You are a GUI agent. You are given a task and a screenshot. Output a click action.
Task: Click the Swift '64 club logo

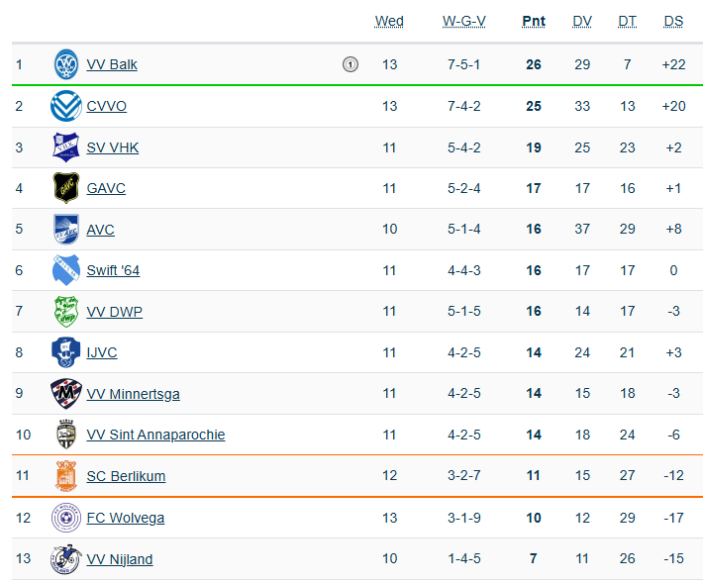pyautogui.click(x=66, y=270)
